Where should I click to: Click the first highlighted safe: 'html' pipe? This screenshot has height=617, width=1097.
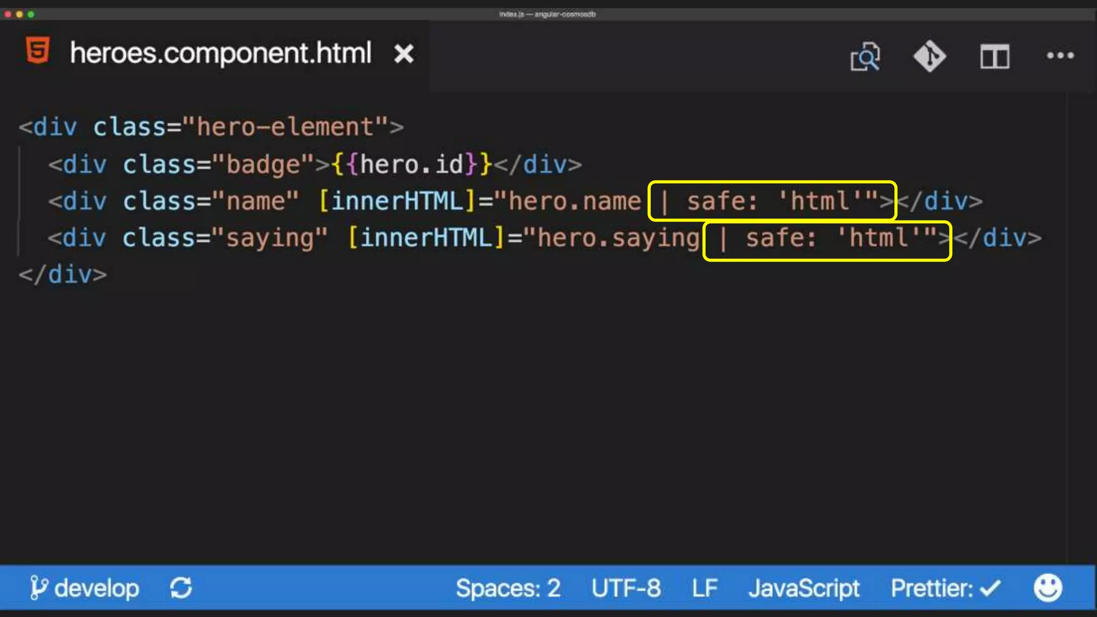[772, 201]
